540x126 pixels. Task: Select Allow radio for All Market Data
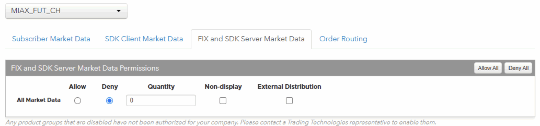[78, 101]
